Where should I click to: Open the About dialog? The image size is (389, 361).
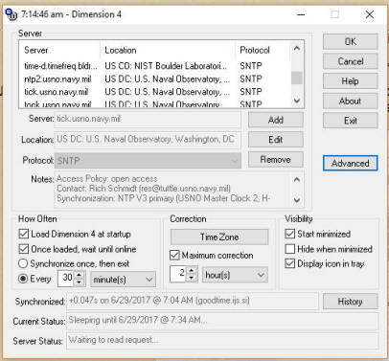(351, 101)
